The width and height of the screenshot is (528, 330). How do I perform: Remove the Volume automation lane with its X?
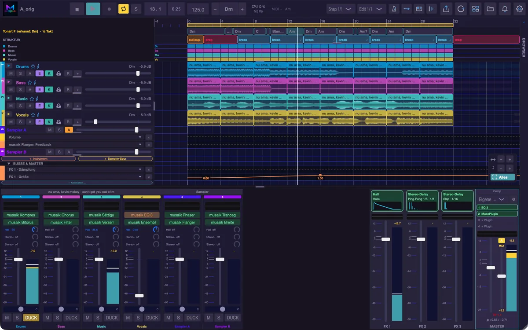pos(149,137)
